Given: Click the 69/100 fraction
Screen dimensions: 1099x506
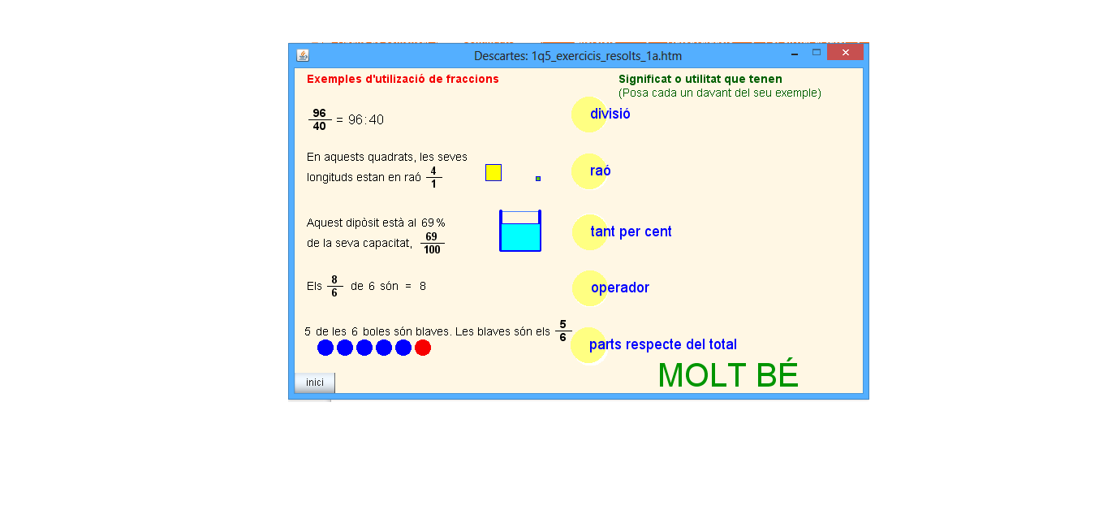Looking at the screenshot, I should (432, 243).
